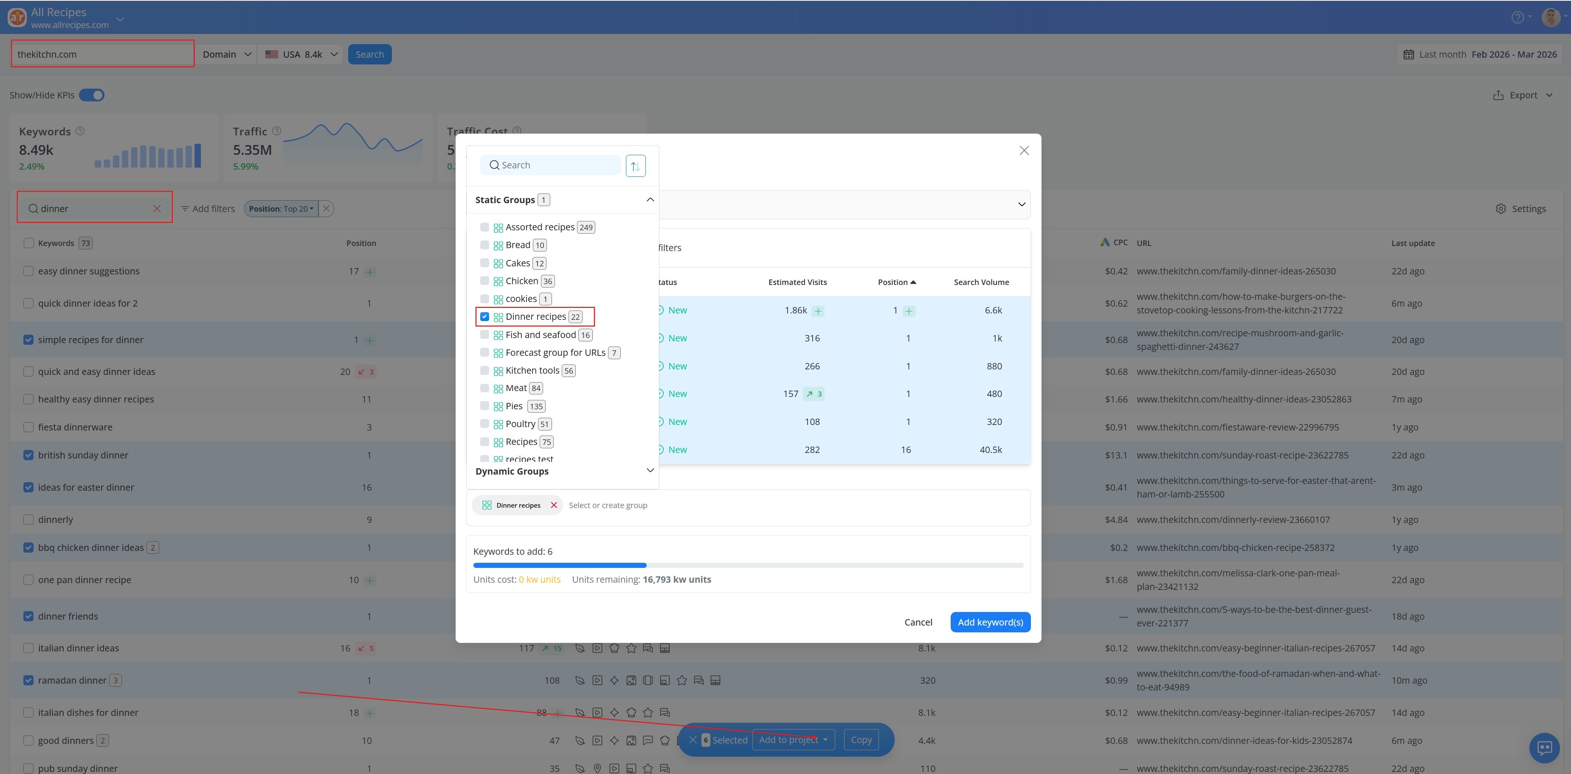Click the USA flag icon
This screenshot has width=1571, height=774.
pyautogui.click(x=271, y=54)
